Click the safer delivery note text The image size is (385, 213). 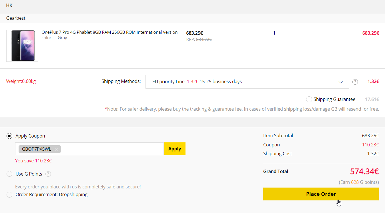242,109
